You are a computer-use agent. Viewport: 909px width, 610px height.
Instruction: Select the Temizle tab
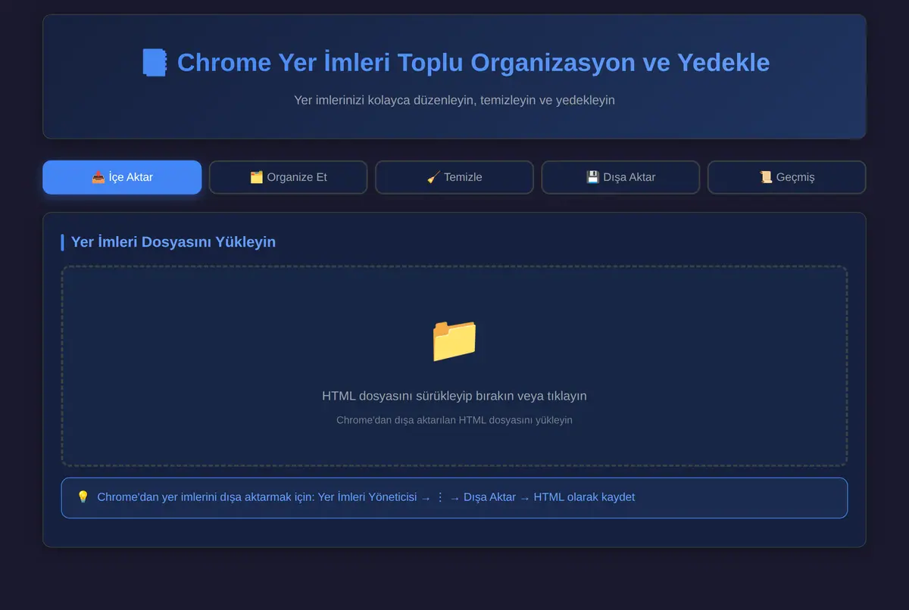click(454, 177)
